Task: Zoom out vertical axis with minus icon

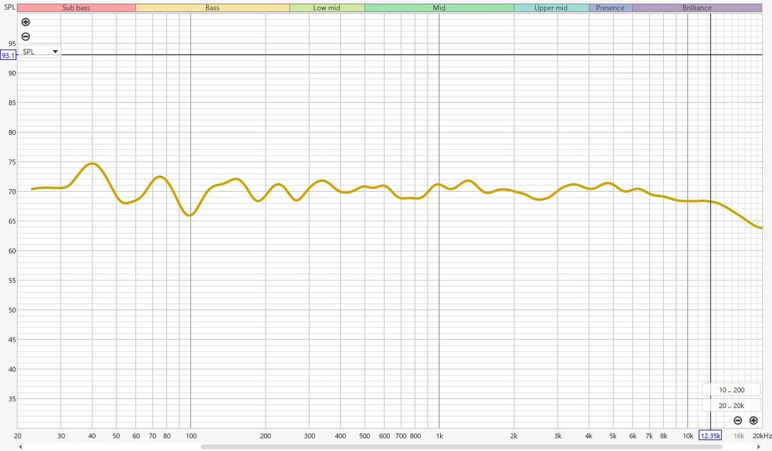Action: point(26,37)
